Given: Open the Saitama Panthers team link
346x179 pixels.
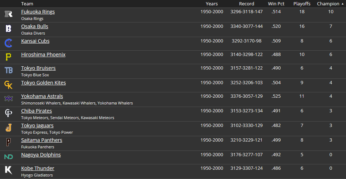Looking at the screenshot, I should (41, 140).
